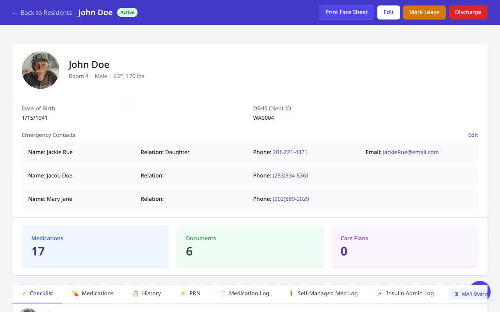The image size is (500, 312).
Task: Go back to Residents list
Action: tap(42, 12)
